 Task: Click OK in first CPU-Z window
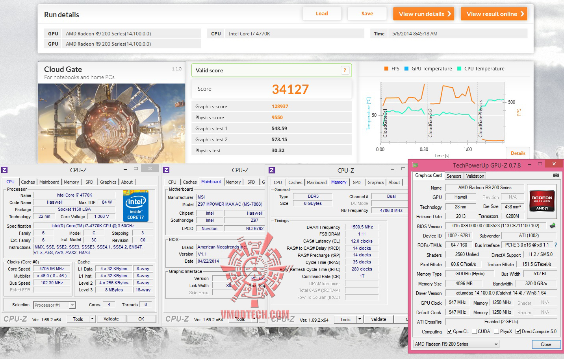coord(141,319)
